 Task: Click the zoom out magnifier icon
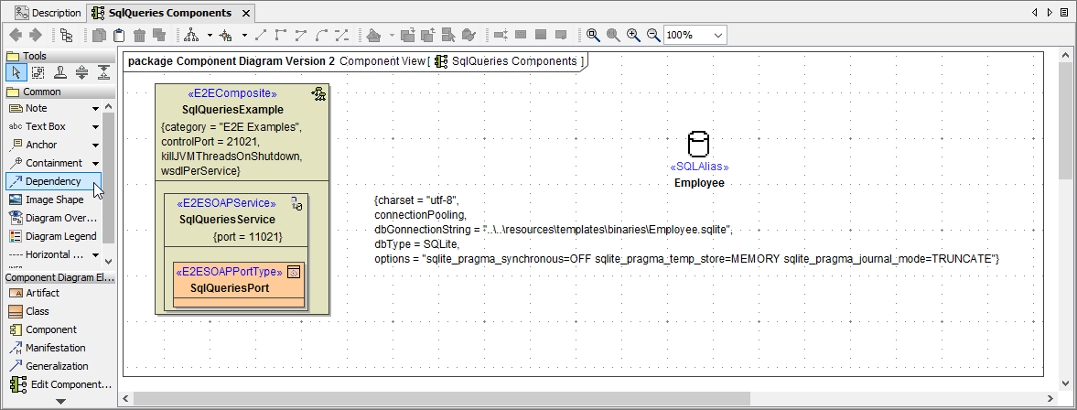653,35
